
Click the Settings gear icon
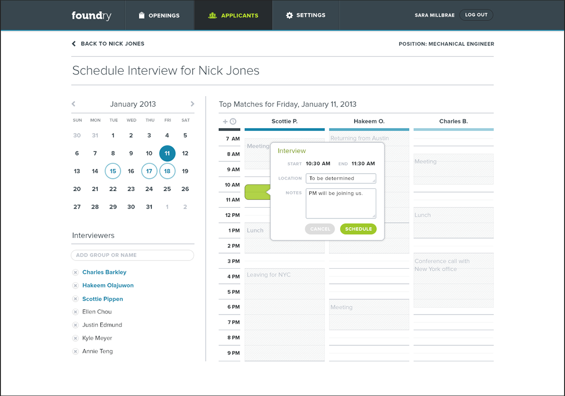coord(289,15)
